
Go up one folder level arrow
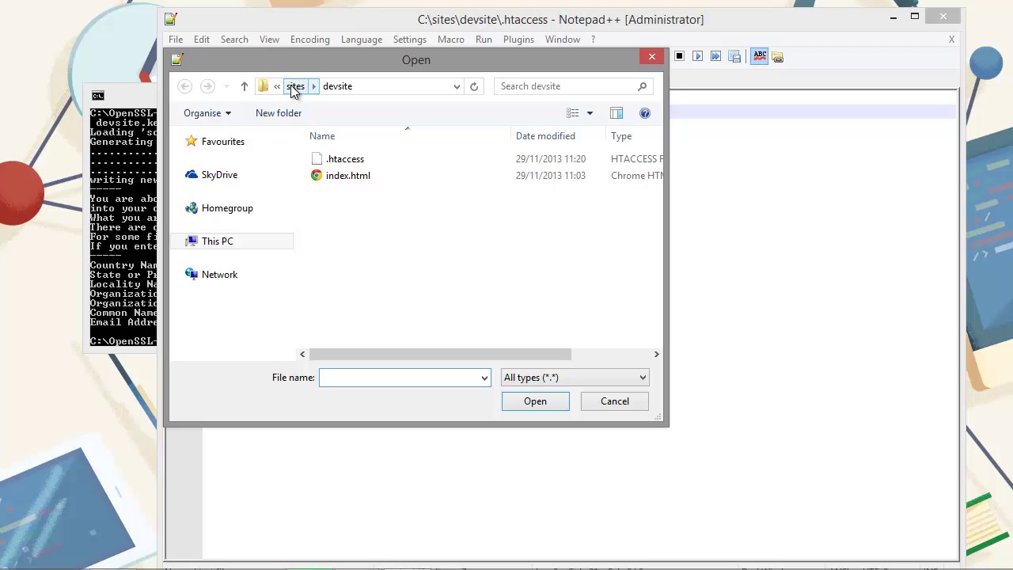pos(244,86)
